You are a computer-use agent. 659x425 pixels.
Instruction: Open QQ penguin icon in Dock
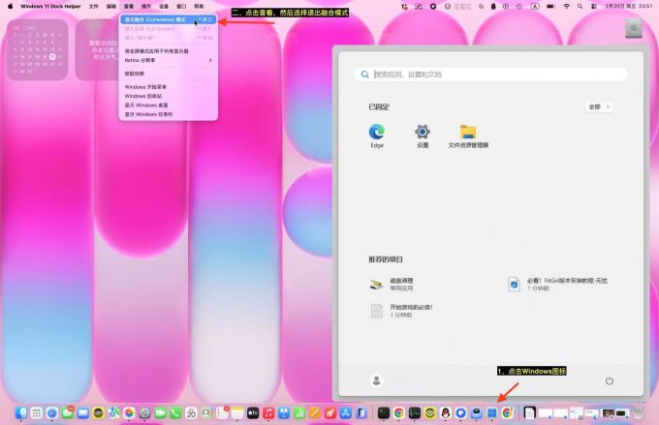(445, 413)
